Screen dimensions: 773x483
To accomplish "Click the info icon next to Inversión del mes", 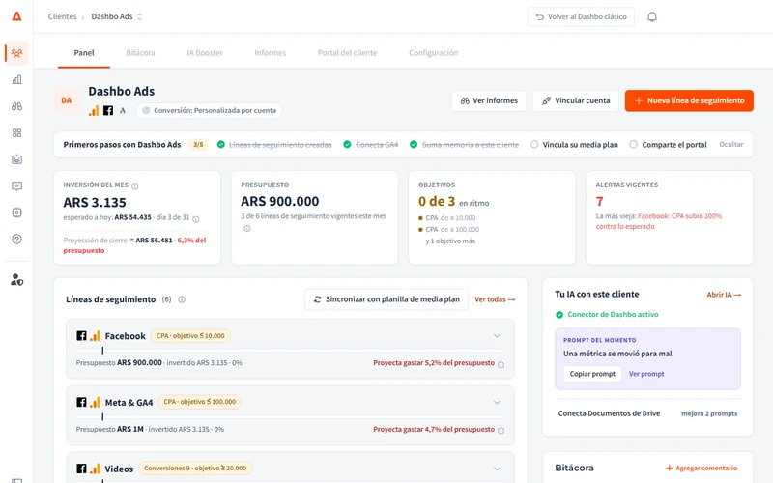I will pos(135,186).
